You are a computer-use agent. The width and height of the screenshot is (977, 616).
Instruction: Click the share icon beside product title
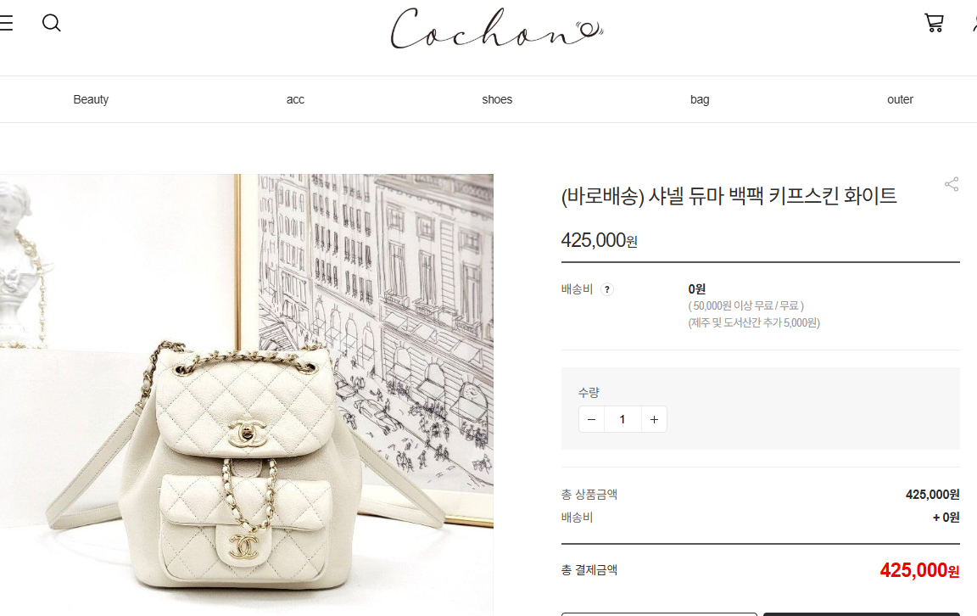pyautogui.click(x=952, y=184)
